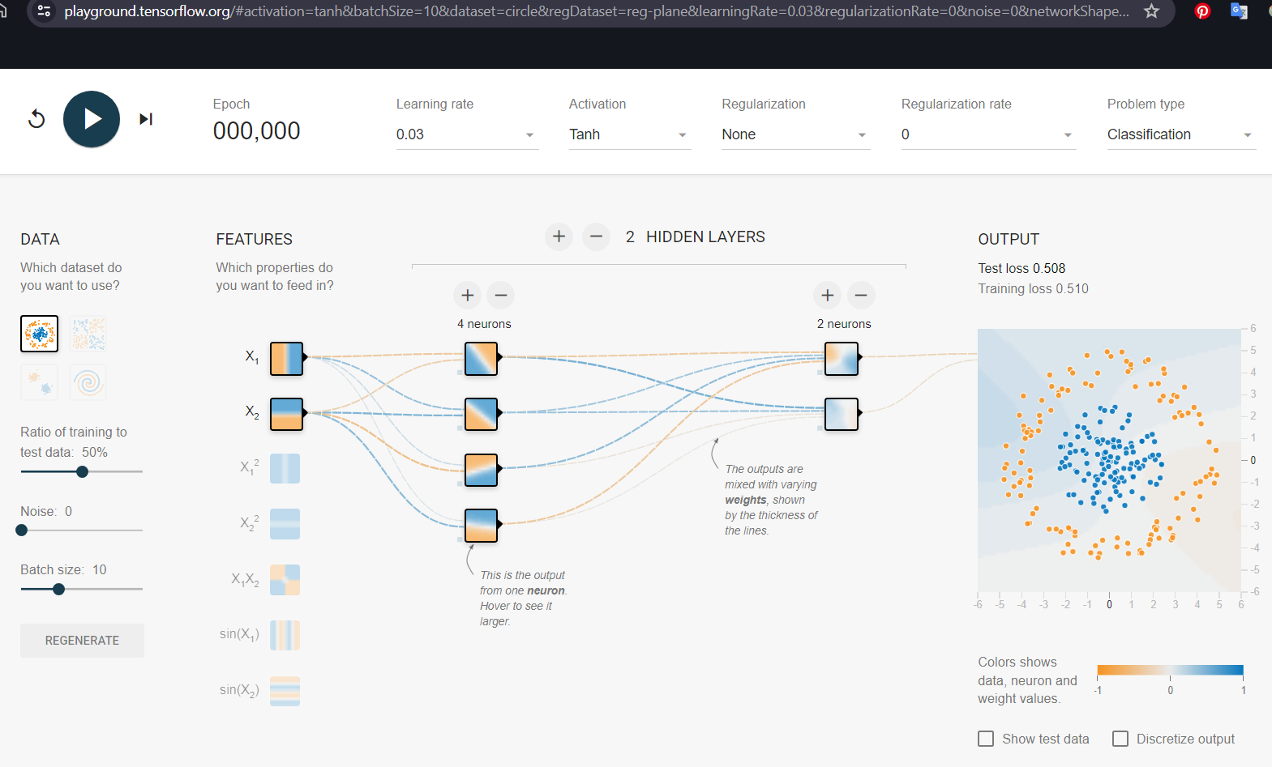Add neuron to the 2 neurons layer

(x=828, y=296)
